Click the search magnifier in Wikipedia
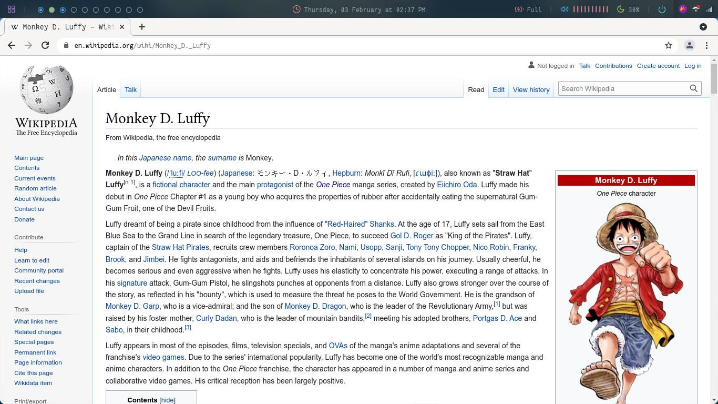The height and width of the screenshot is (404, 718). click(x=694, y=88)
